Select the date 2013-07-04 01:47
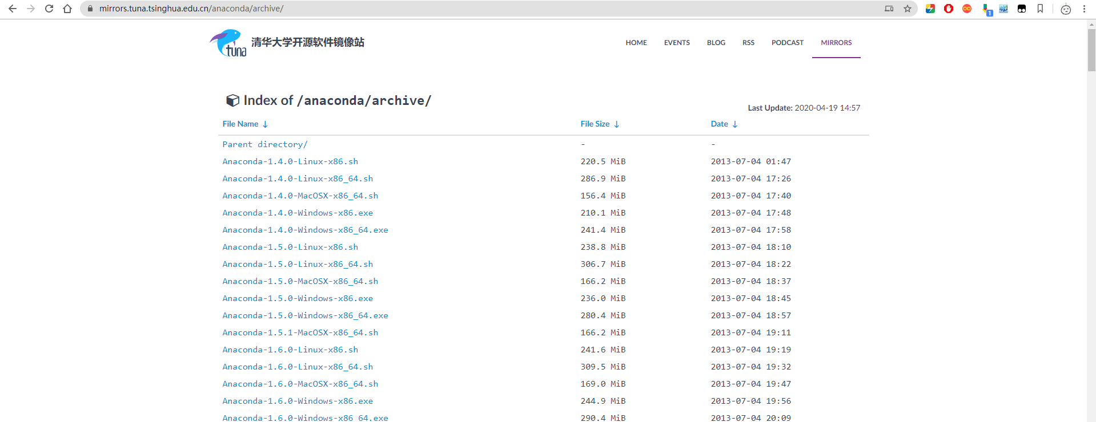1096x422 pixels. (751, 161)
